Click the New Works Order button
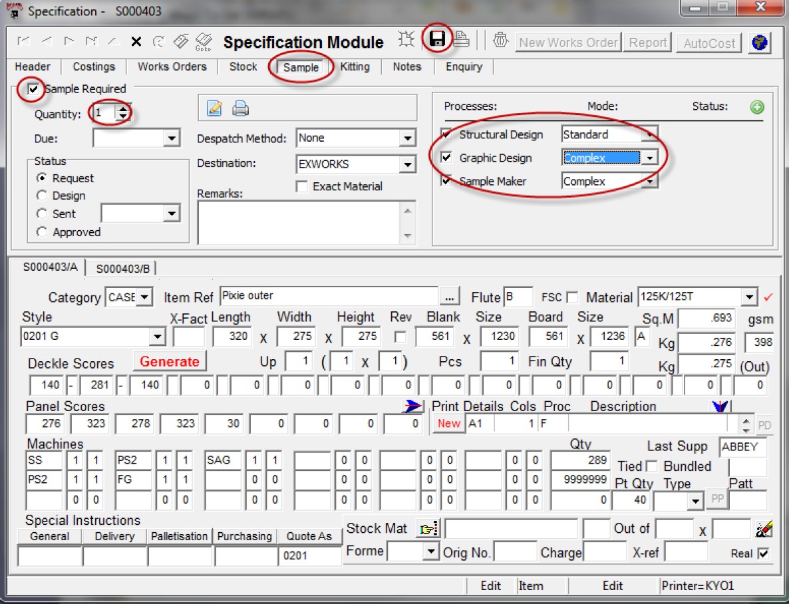This screenshot has height=604, width=789. click(x=568, y=43)
